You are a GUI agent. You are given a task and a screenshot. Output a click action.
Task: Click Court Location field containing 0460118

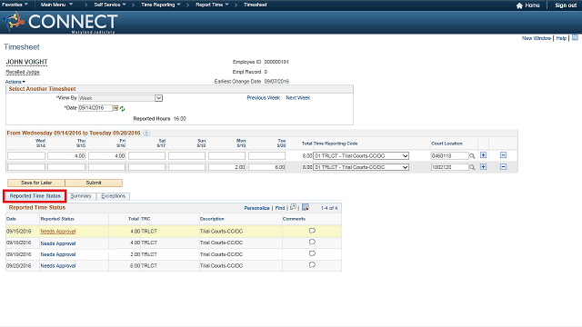click(450, 156)
